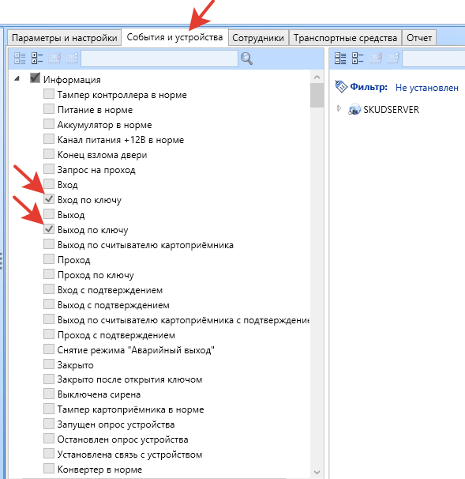465x479 pixels.
Task: Switch to 'Сотрудники' tab
Action: point(258,38)
